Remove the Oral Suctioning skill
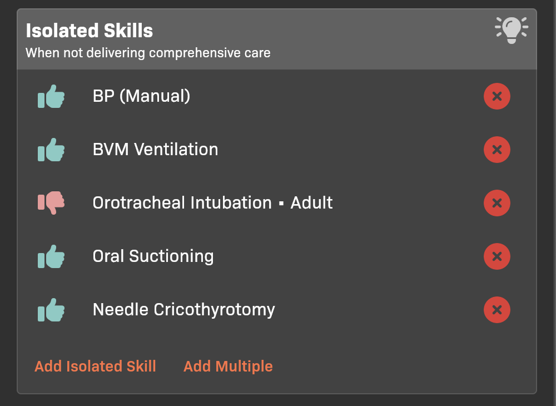The image size is (556, 406). tap(497, 256)
